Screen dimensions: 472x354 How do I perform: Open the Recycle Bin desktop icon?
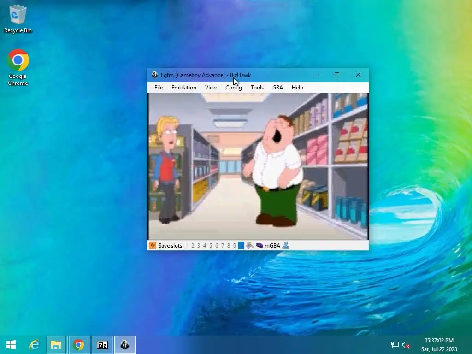(x=18, y=18)
